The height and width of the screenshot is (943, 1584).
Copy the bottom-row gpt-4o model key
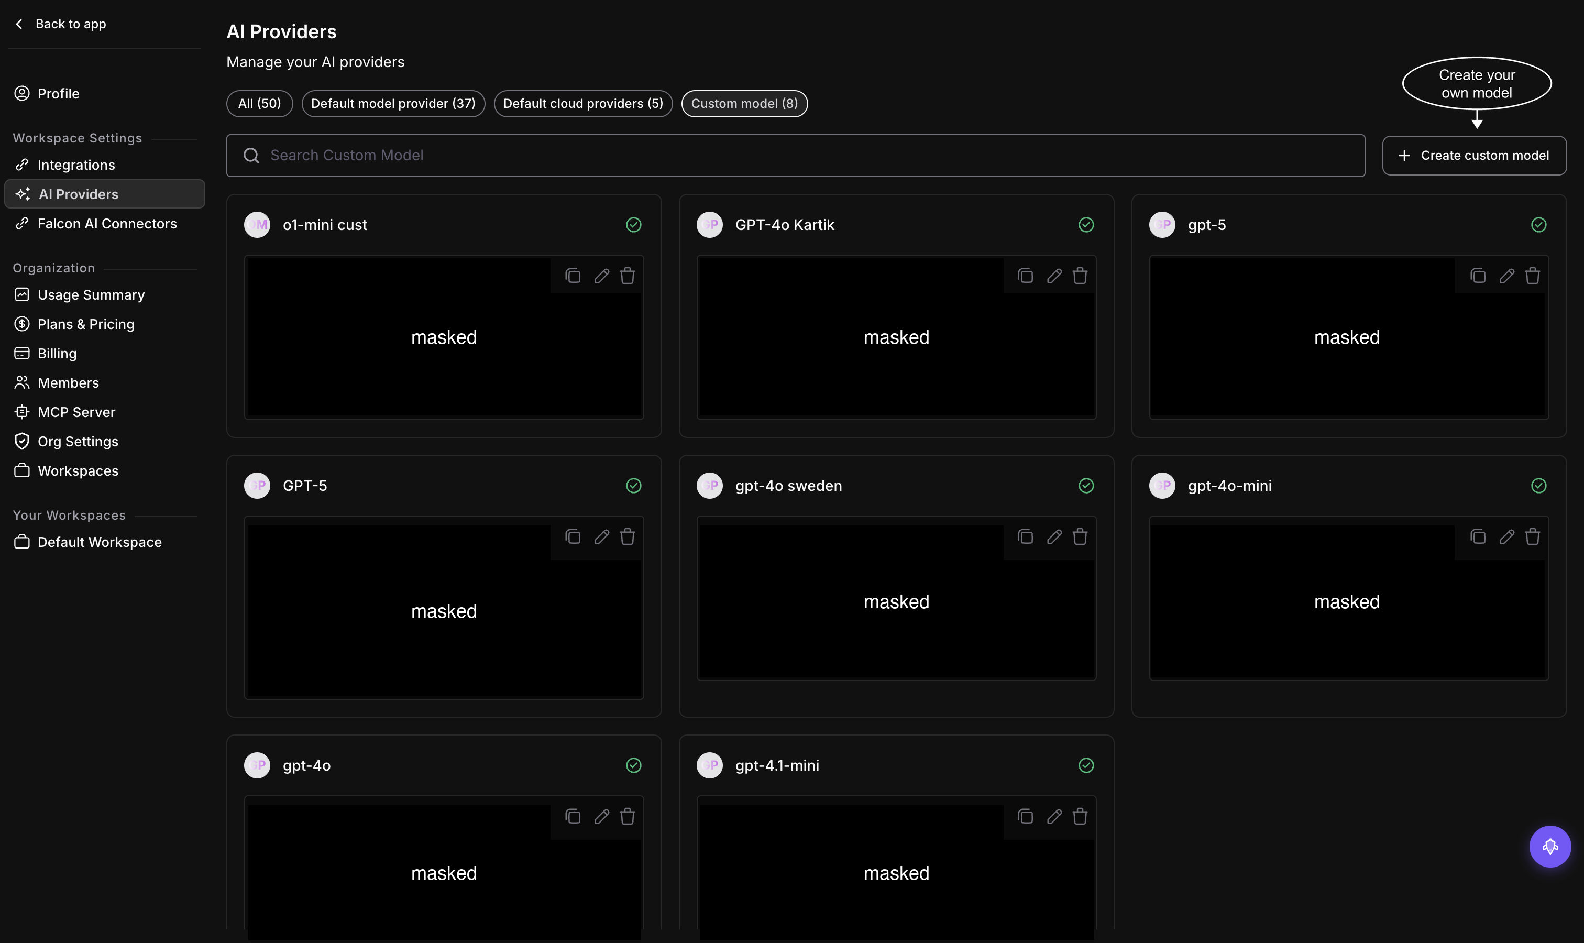coord(573,817)
